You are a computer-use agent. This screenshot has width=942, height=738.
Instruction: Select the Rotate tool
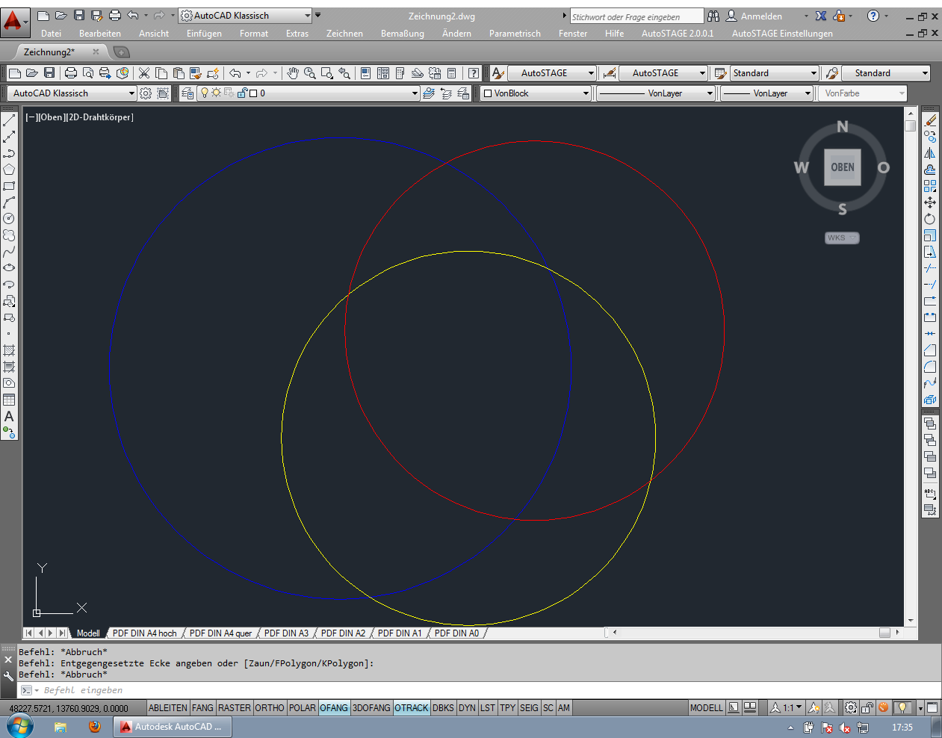(930, 219)
